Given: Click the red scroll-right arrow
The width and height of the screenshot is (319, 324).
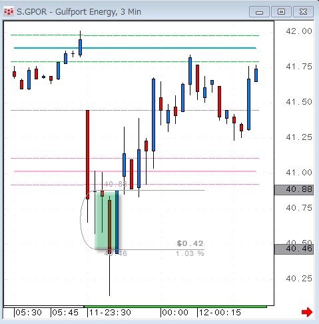Looking at the screenshot, I should pyautogui.click(x=307, y=312).
